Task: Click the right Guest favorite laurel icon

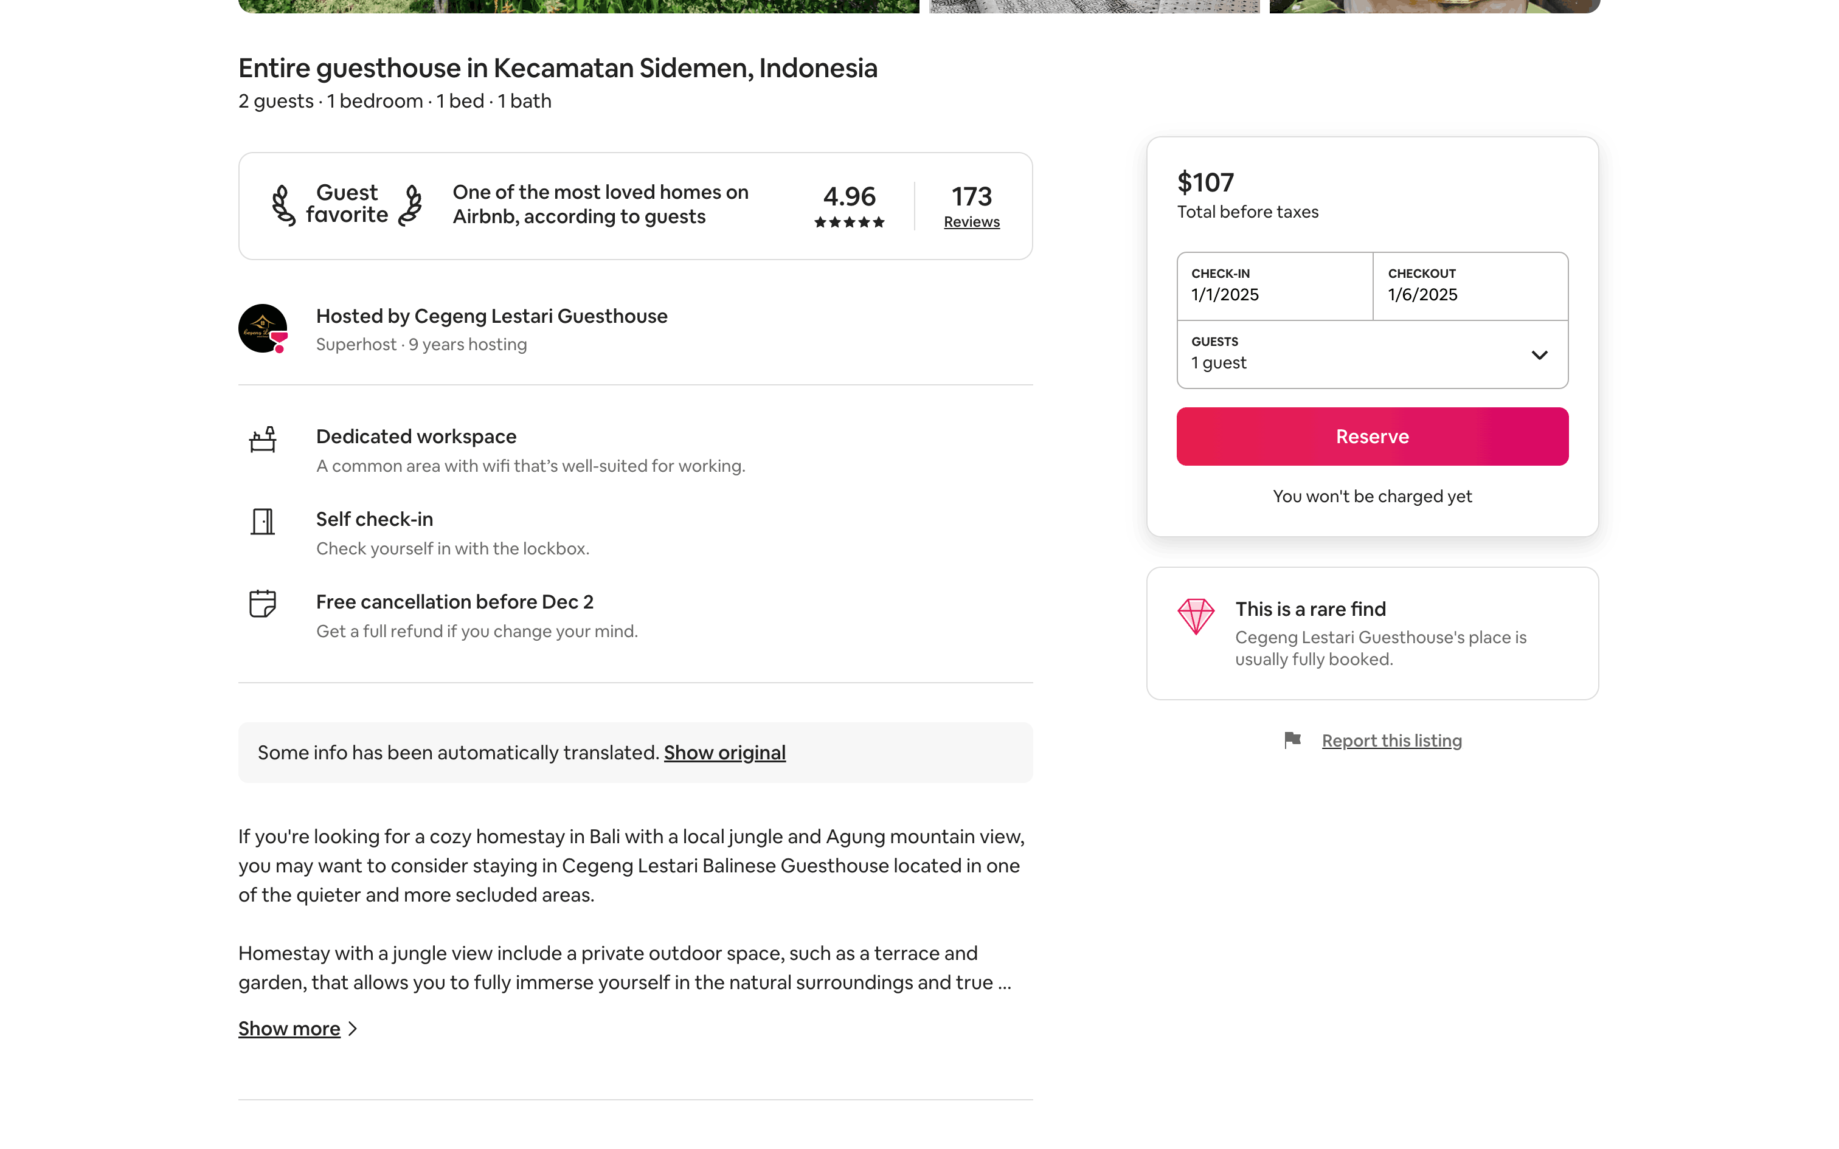Action: pyautogui.click(x=411, y=205)
